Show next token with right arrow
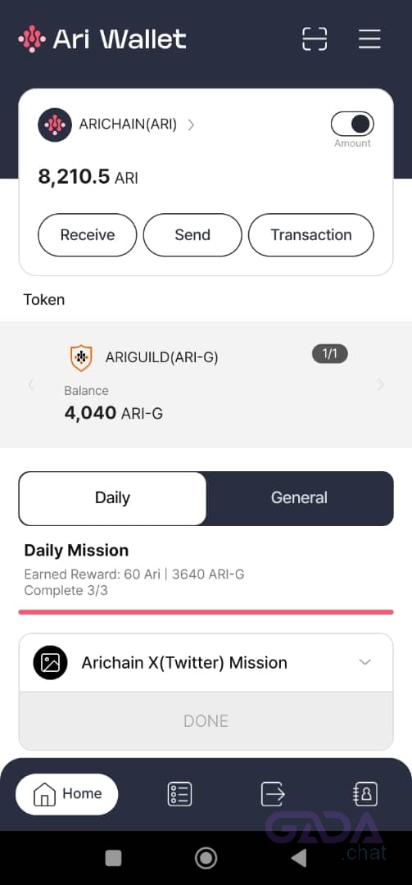Viewport: 412px width, 885px height. point(381,384)
